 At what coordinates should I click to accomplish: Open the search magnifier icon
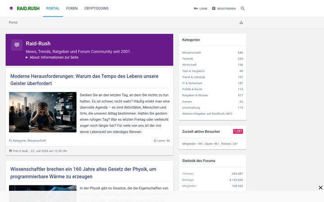(x=243, y=9)
